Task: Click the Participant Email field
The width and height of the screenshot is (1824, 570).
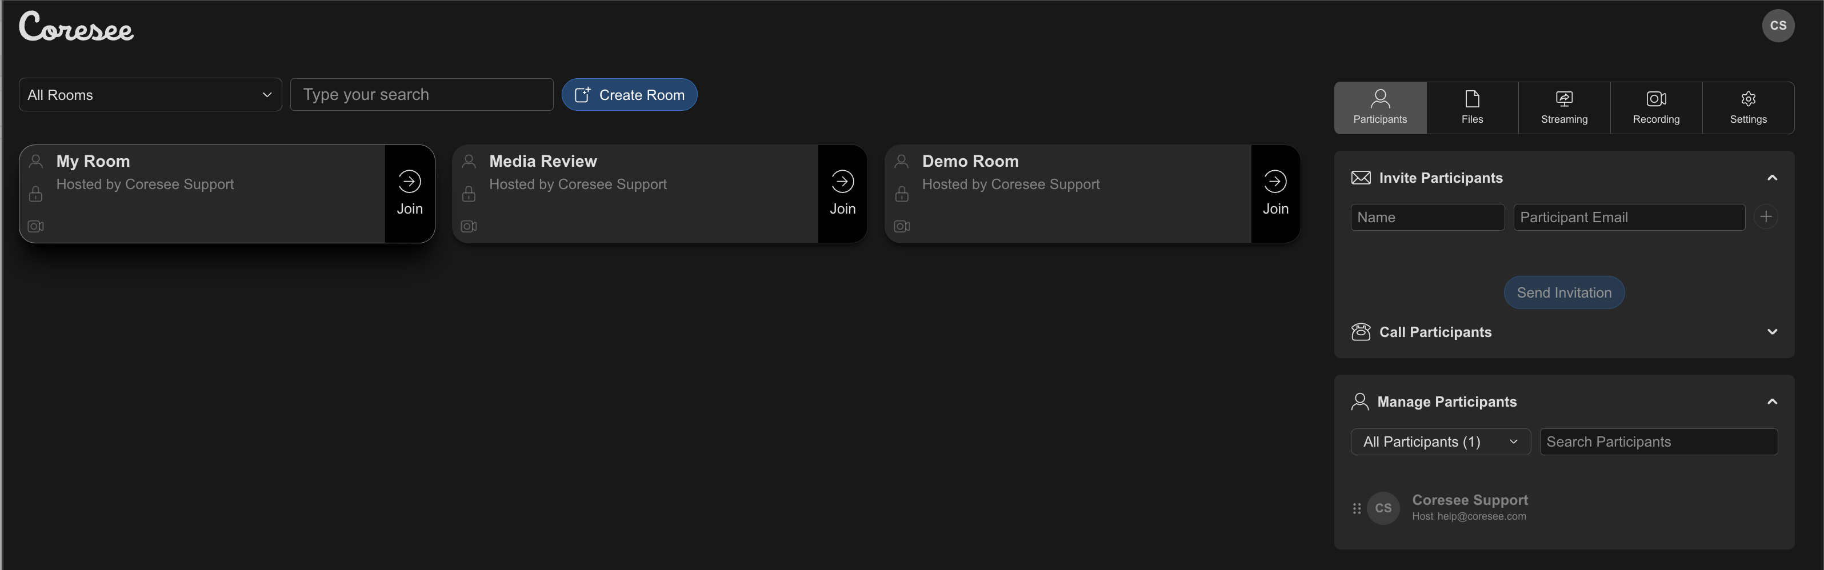Action: (1629, 218)
